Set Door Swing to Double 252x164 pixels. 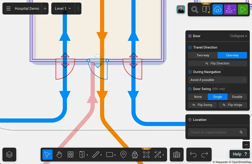(x=237, y=97)
